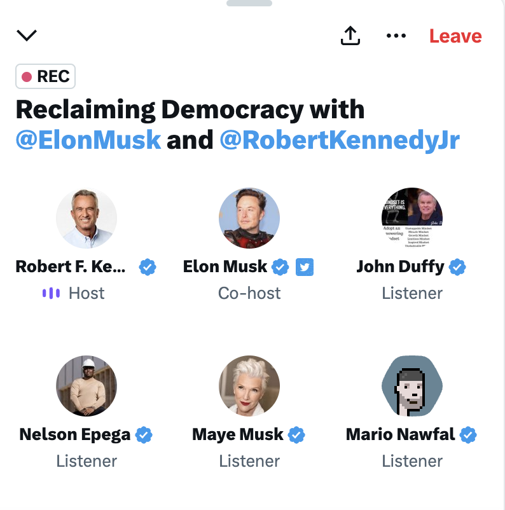
Task: Click the verified badge beside Robert F. Ke...
Action: pyautogui.click(x=148, y=267)
